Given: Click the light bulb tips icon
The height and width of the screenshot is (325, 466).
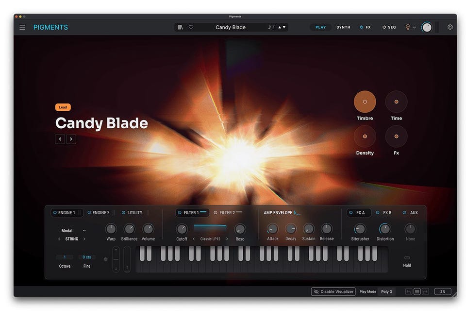Looking at the screenshot, I should pyautogui.click(x=408, y=27).
